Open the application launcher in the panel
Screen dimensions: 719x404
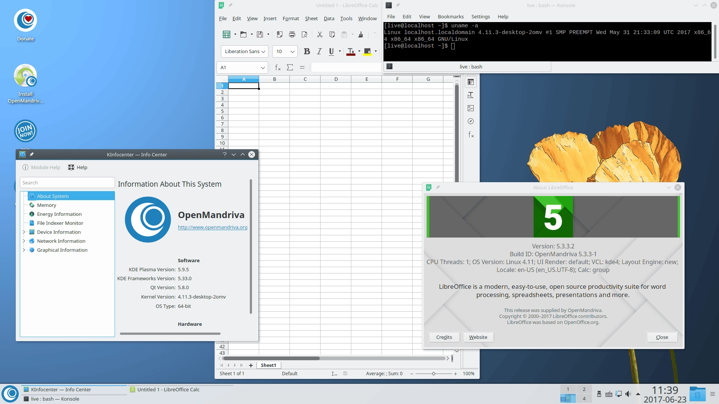pos(10,394)
